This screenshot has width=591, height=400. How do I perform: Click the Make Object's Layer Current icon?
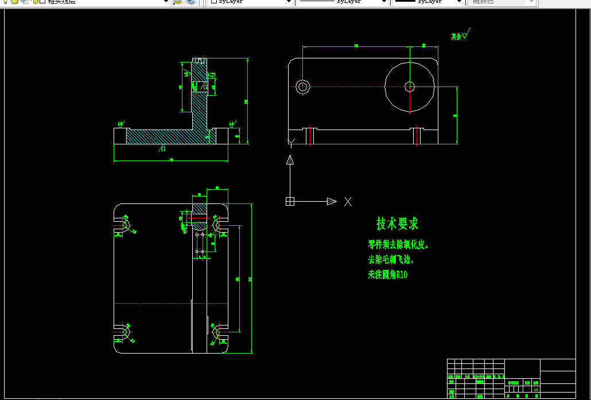[x=177, y=2]
